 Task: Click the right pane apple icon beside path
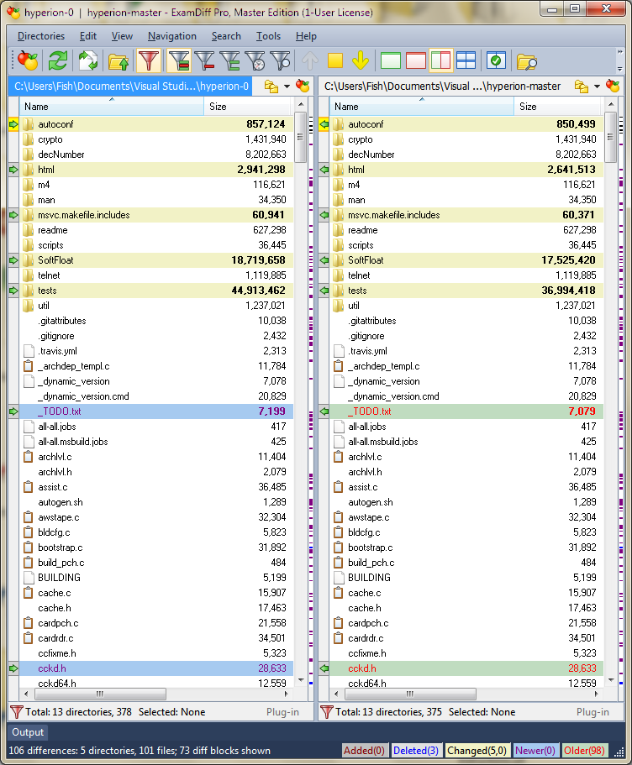[x=613, y=86]
